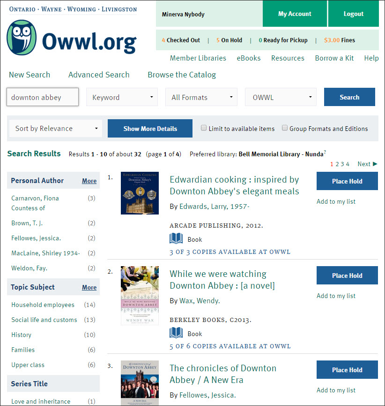Open the OWWL library dropdown
Screen dimensions: 385x406
coord(281,97)
